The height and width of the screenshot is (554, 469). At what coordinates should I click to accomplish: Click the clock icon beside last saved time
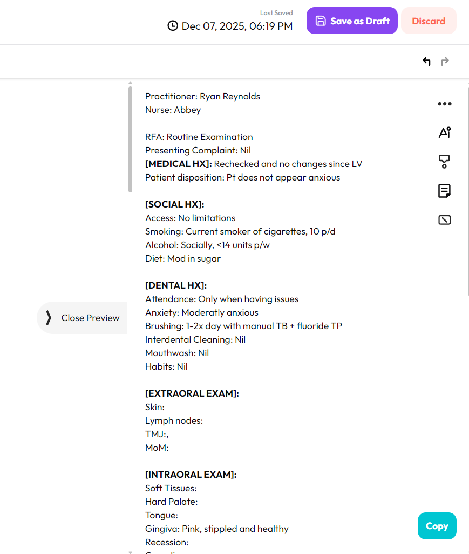(x=173, y=26)
